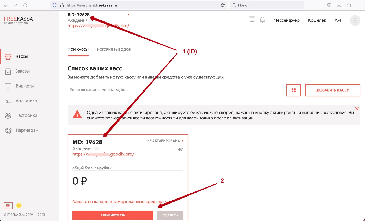Dismiss the activation warning banner
The image size is (365, 221).
357,109
